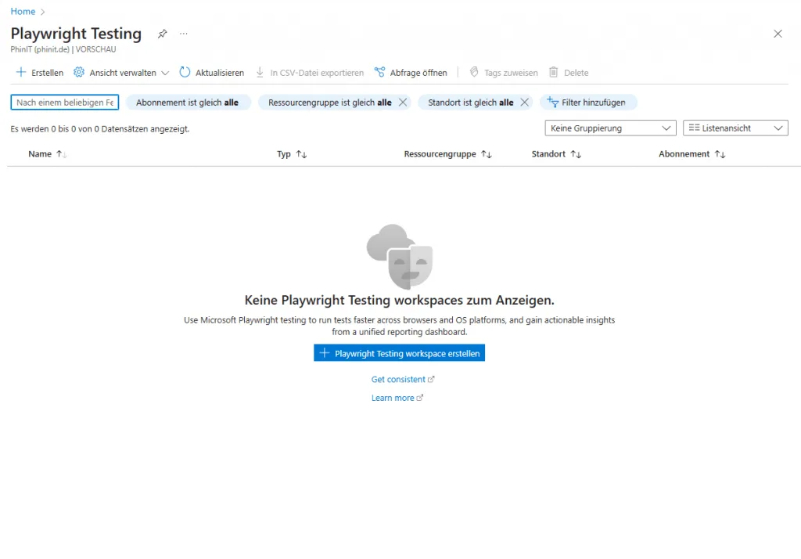The height and width of the screenshot is (559, 801).
Task: Click Erstellen in the toolbar
Action: pos(40,73)
